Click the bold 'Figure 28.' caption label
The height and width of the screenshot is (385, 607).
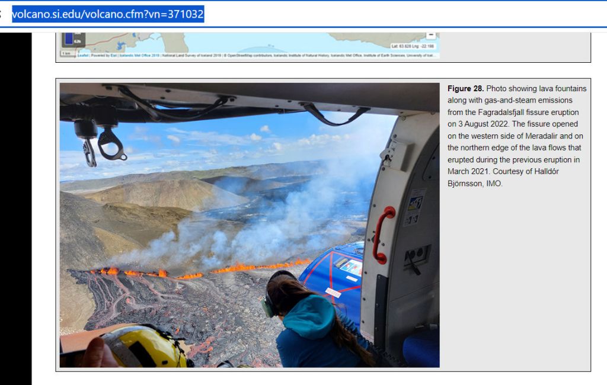point(465,89)
